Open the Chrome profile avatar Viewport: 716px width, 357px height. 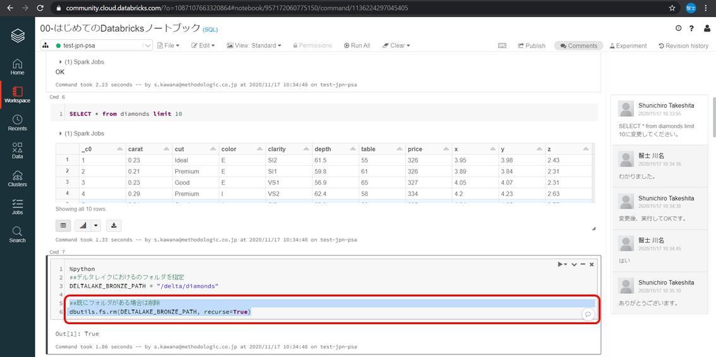[691, 8]
